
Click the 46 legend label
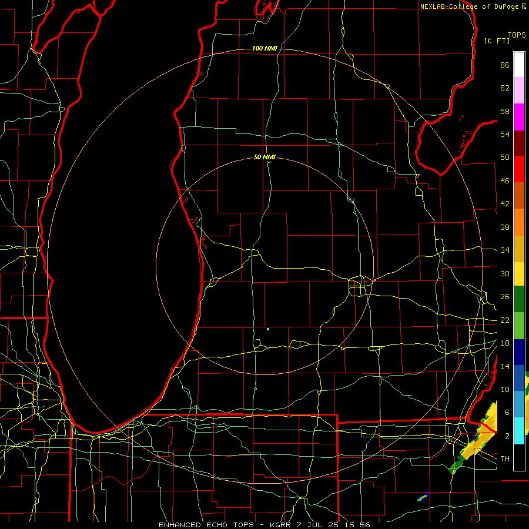pos(505,181)
